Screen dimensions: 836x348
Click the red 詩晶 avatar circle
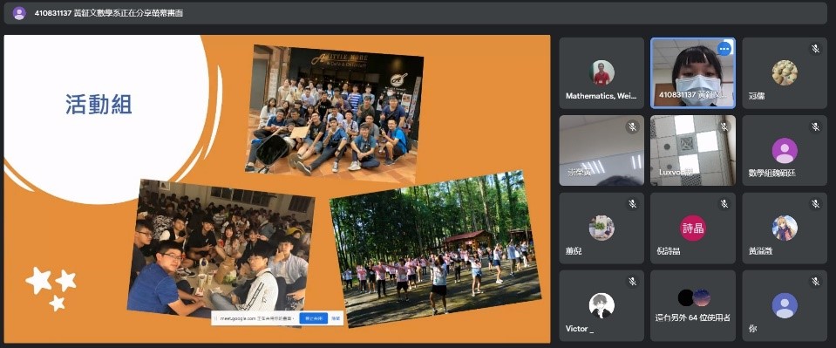coord(692,229)
